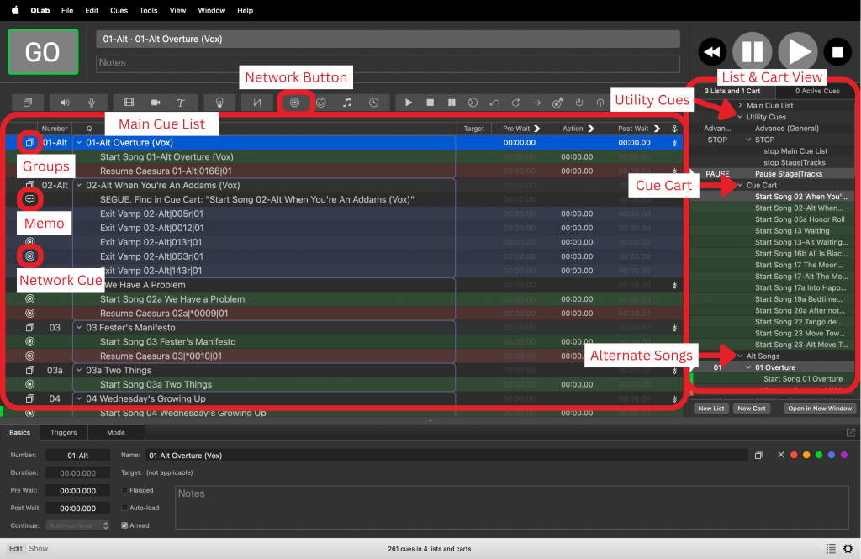Add a Pause cue from the toolbar
This screenshot has width=861, height=559.
(x=452, y=103)
